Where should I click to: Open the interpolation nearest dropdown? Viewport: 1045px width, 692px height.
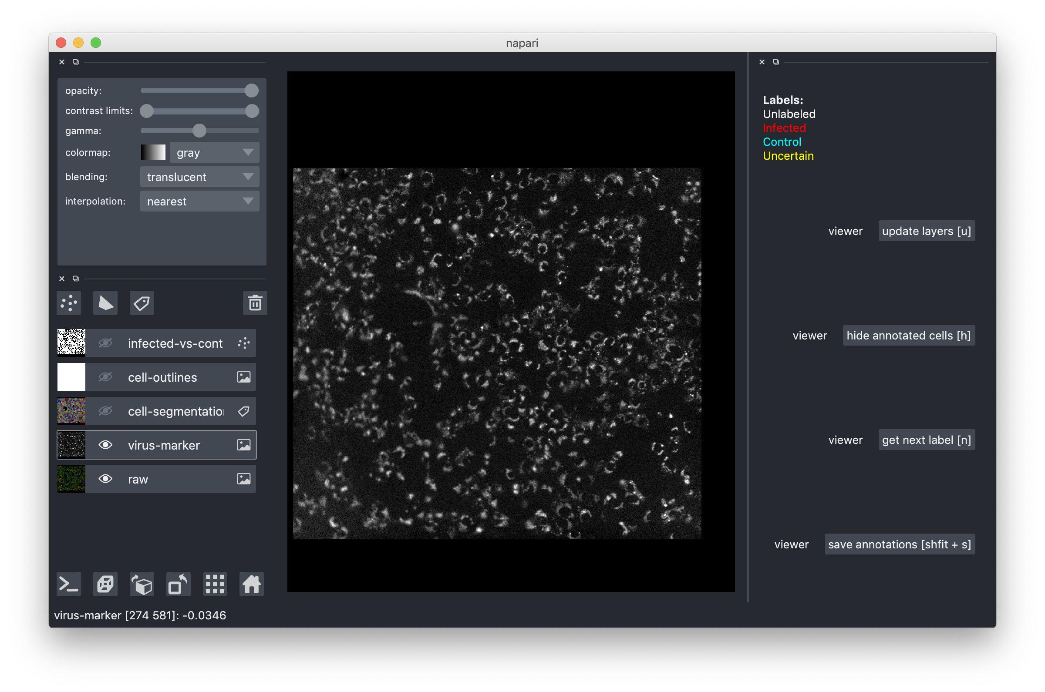click(199, 201)
